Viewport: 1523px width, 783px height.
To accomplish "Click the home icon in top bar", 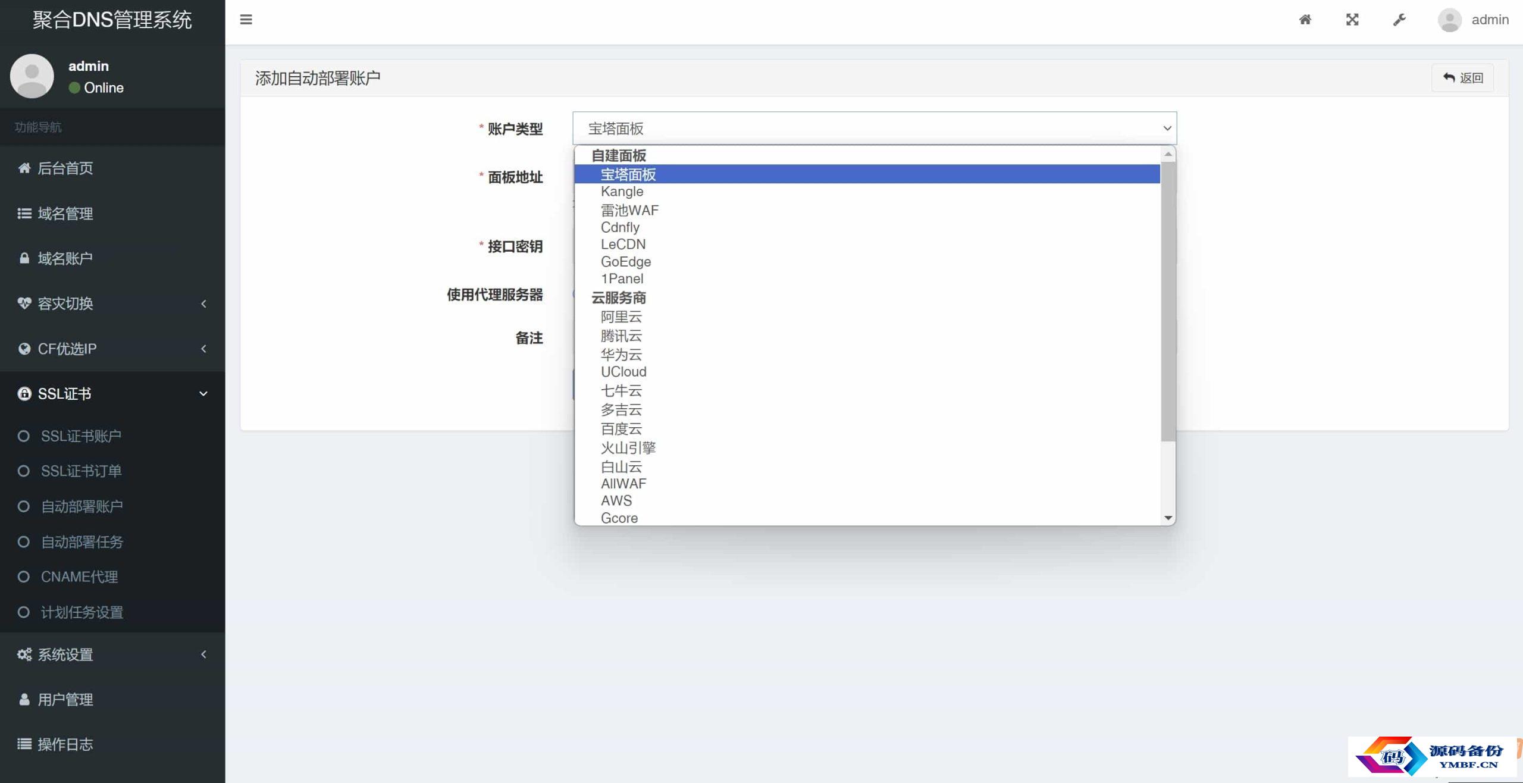I will pyautogui.click(x=1305, y=20).
